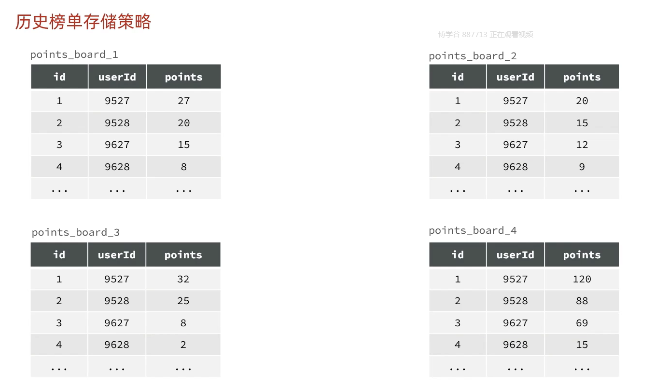
Task: Select the points_board_1 table label
Action: coord(74,54)
